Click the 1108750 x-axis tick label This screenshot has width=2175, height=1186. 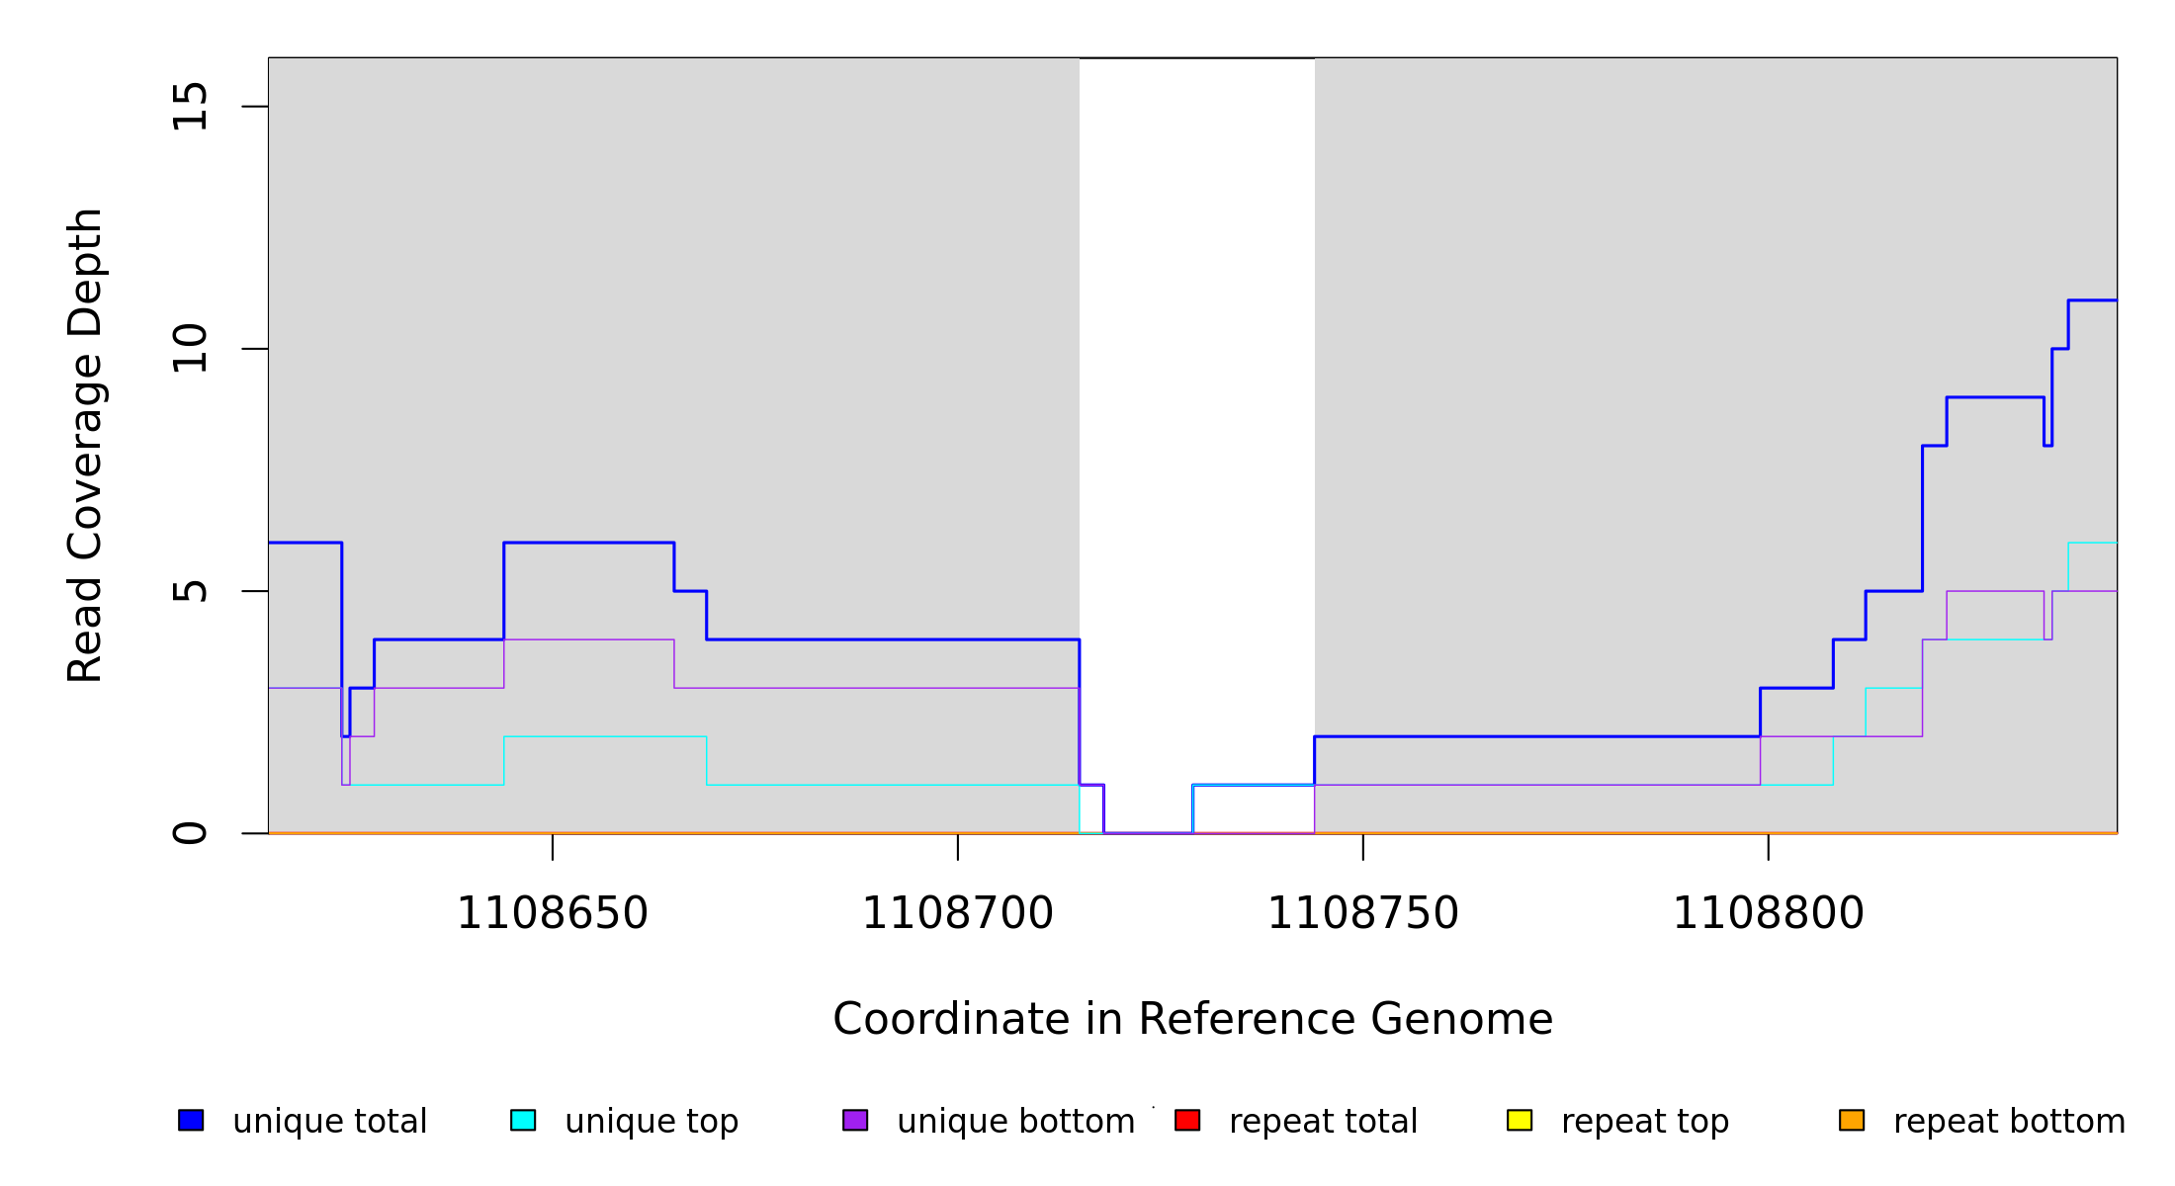coord(1363,914)
